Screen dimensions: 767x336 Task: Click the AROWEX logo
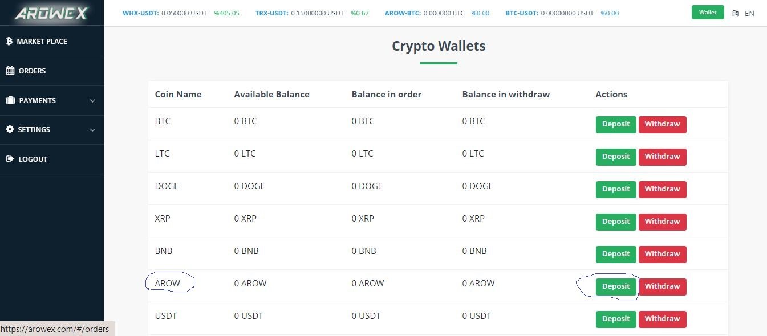click(x=51, y=13)
